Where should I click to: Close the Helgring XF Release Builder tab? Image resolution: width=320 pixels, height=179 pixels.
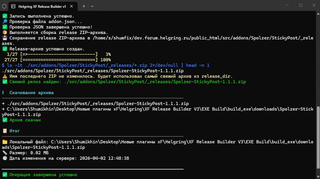click(x=72, y=6)
